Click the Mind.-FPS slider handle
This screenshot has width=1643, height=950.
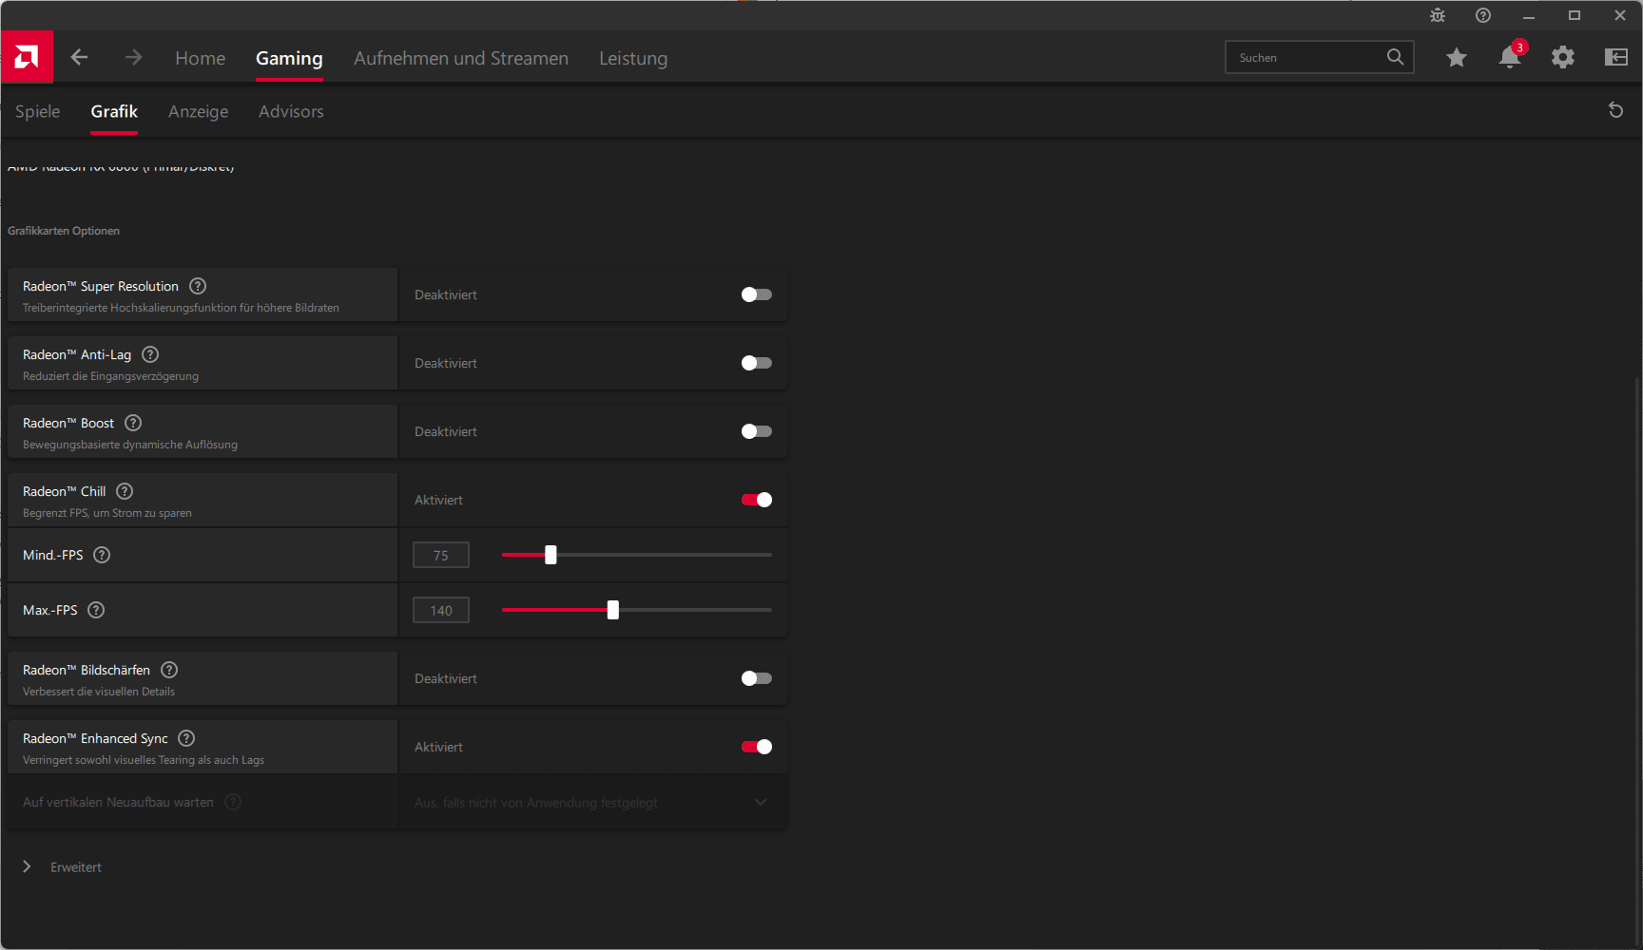pyautogui.click(x=551, y=555)
